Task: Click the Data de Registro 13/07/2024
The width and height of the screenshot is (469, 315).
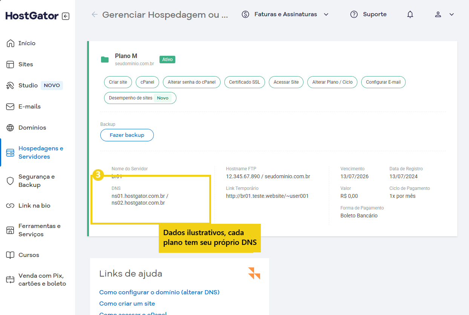Action: 403,176
